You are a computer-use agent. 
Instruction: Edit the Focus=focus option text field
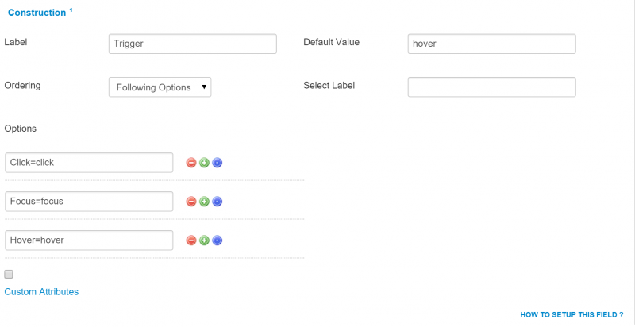89,202
